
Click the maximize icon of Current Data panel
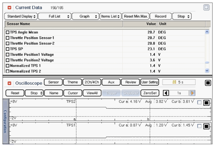[x=206, y=8]
